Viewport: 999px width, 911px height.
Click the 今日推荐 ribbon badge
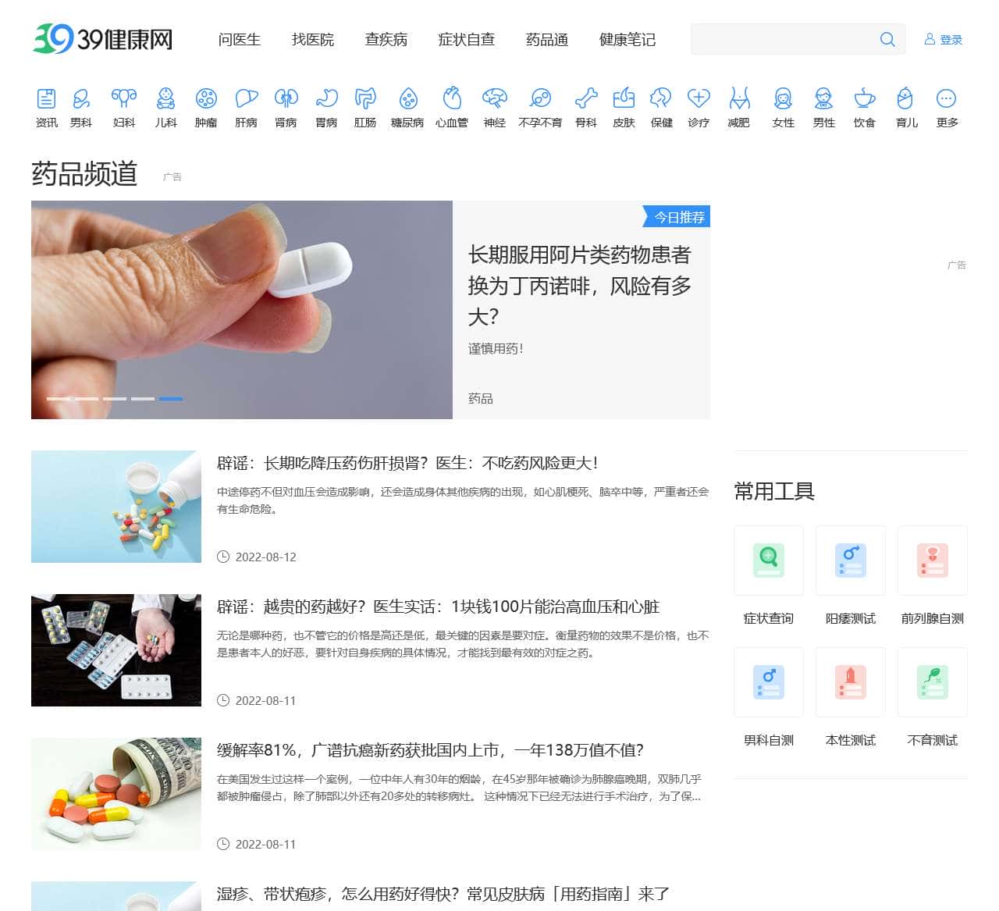[x=677, y=217]
